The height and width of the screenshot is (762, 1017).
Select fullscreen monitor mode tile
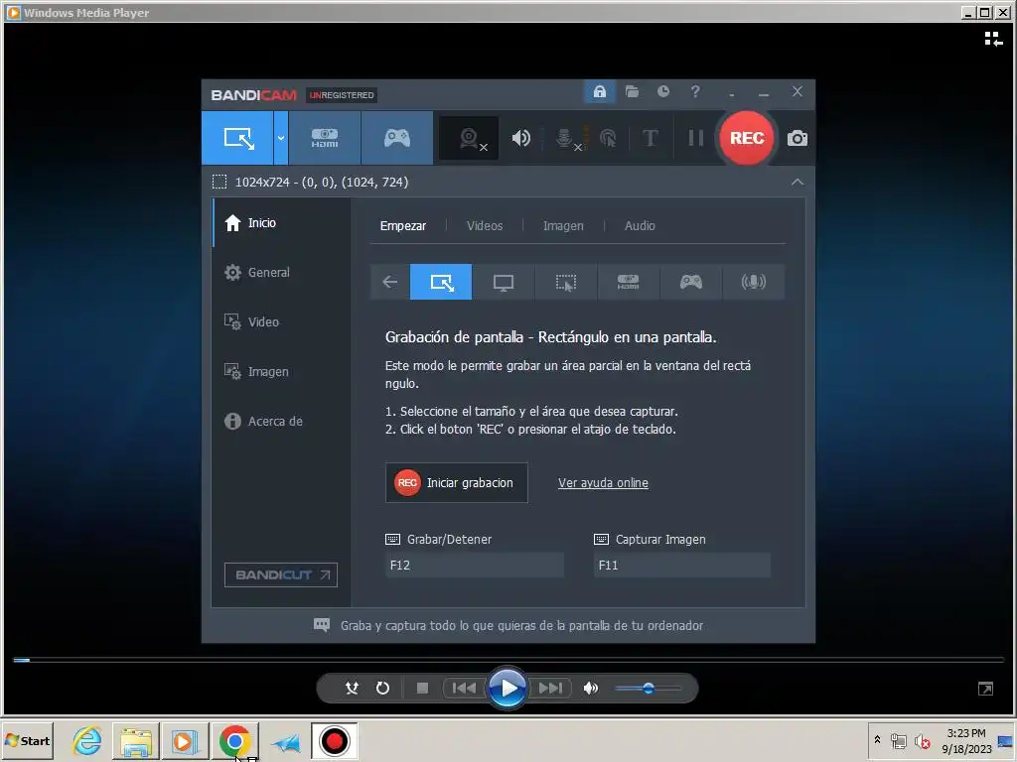(x=504, y=282)
